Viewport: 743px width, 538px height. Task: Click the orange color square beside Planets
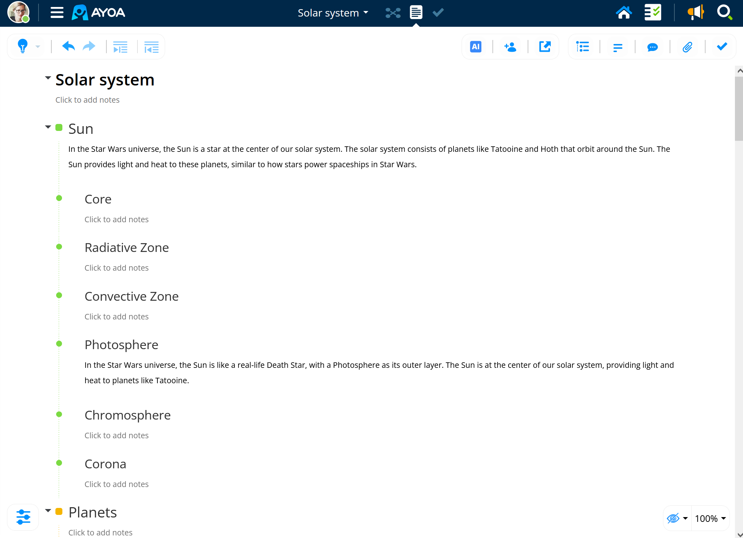[59, 510]
